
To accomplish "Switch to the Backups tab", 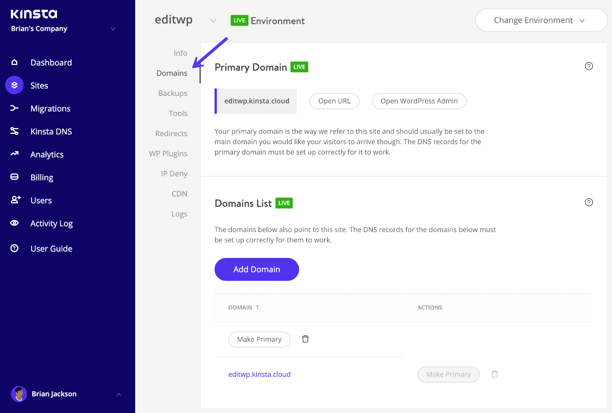I will 173,93.
